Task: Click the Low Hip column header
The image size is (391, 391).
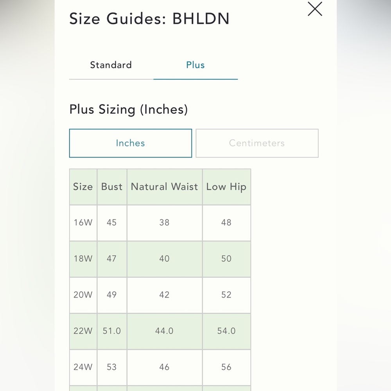Action: (226, 187)
